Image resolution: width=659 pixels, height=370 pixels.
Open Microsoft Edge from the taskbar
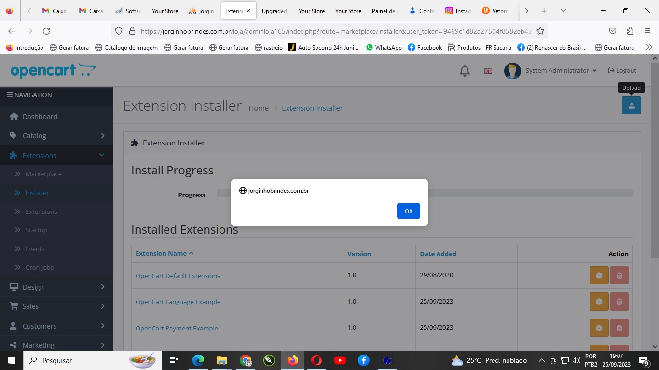pyautogui.click(x=198, y=360)
